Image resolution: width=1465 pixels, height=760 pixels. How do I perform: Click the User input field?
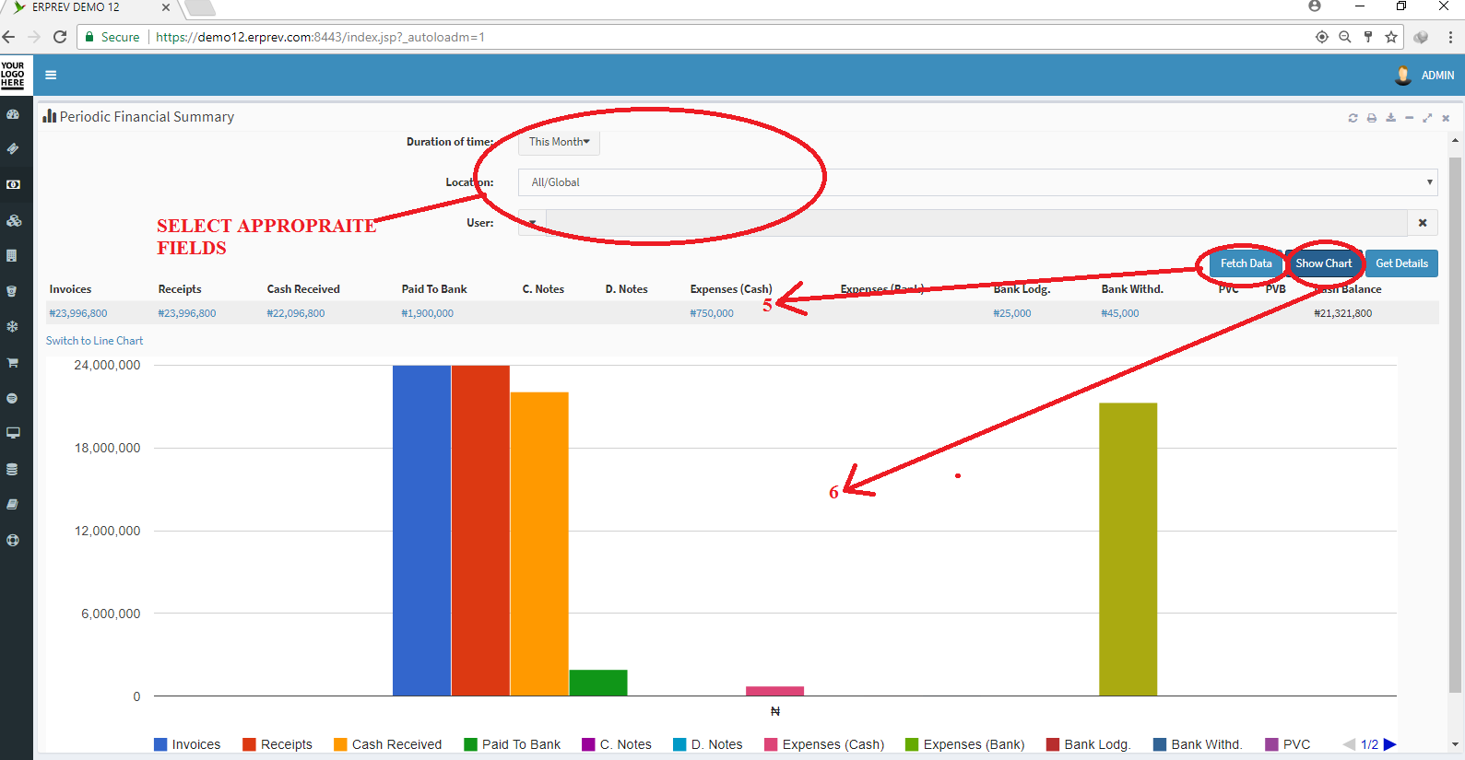(x=976, y=223)
